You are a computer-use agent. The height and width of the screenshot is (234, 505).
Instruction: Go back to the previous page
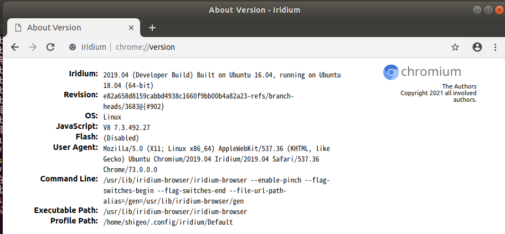coord(15,48)
